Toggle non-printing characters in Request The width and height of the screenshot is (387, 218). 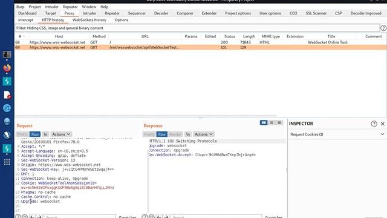[45, 134]
